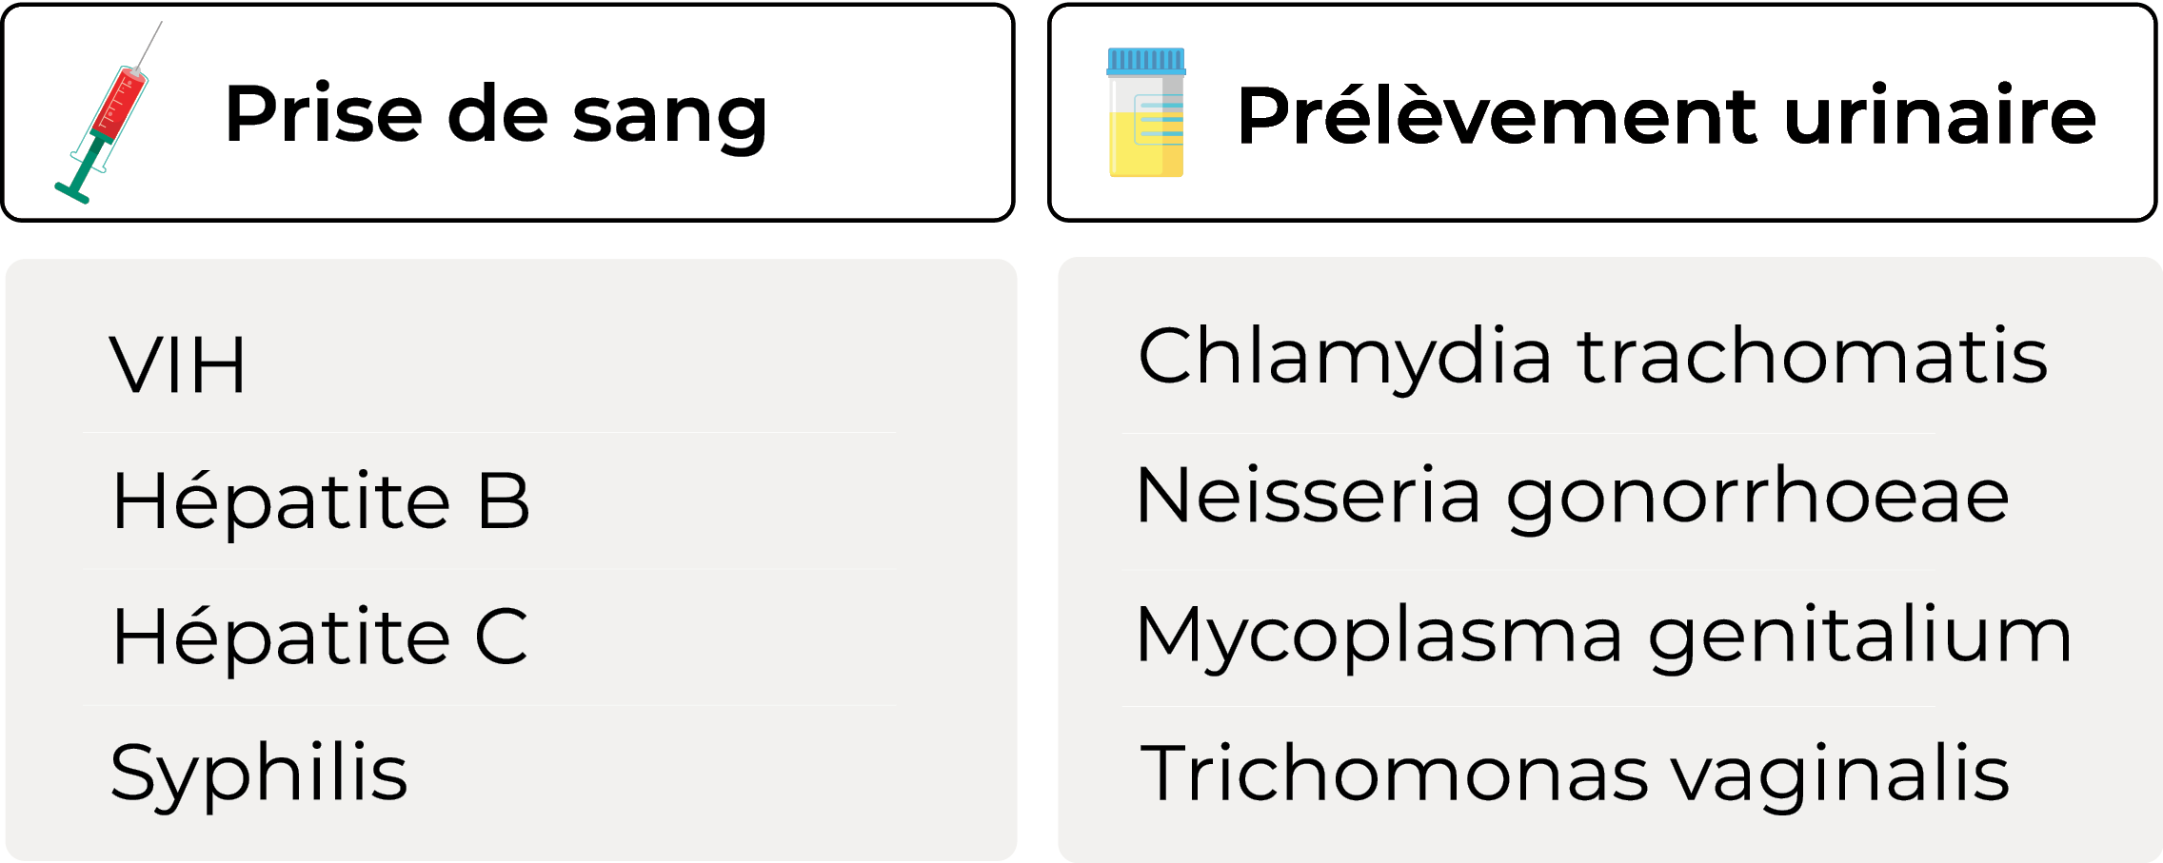Viewport: 2163px width, 863px height.
Task: Choose the Hépatite C entry
Action: click(320, 637)
